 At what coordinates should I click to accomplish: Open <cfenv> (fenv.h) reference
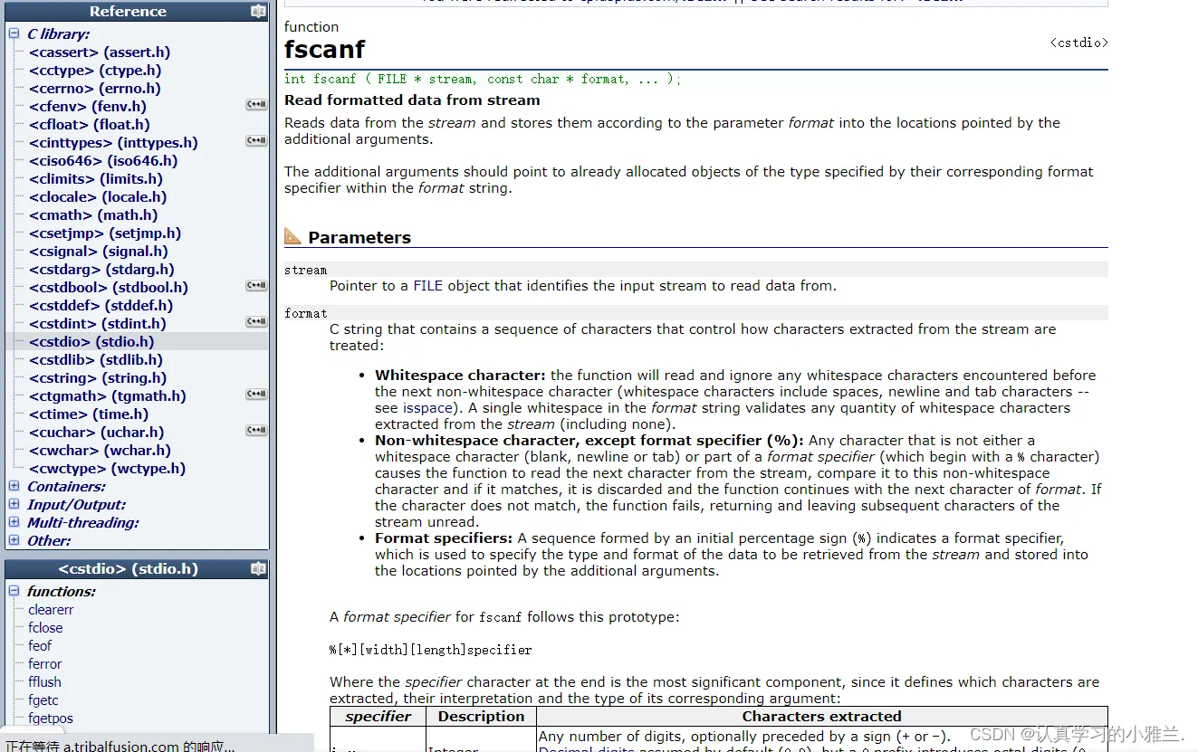click(88, 107)
